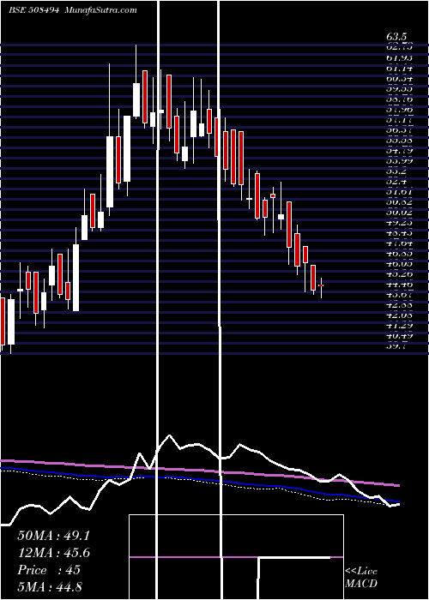Click the Price : 45 readout
This screenshot has height=600, width=429.
49,570
